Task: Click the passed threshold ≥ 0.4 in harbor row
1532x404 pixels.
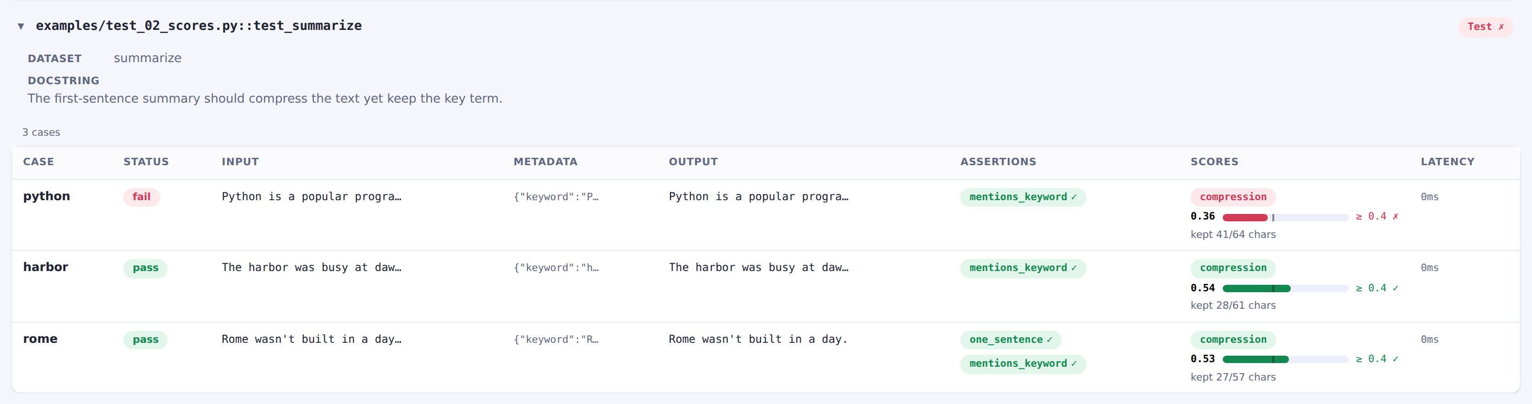Action: point(1377,288)
